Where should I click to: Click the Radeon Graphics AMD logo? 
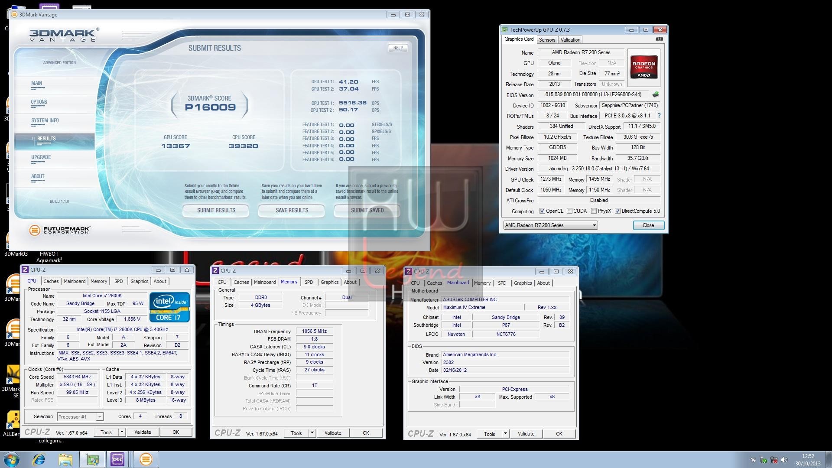[x=644, y=67]
